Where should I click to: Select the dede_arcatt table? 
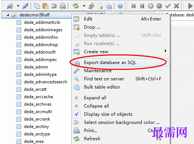35,89
